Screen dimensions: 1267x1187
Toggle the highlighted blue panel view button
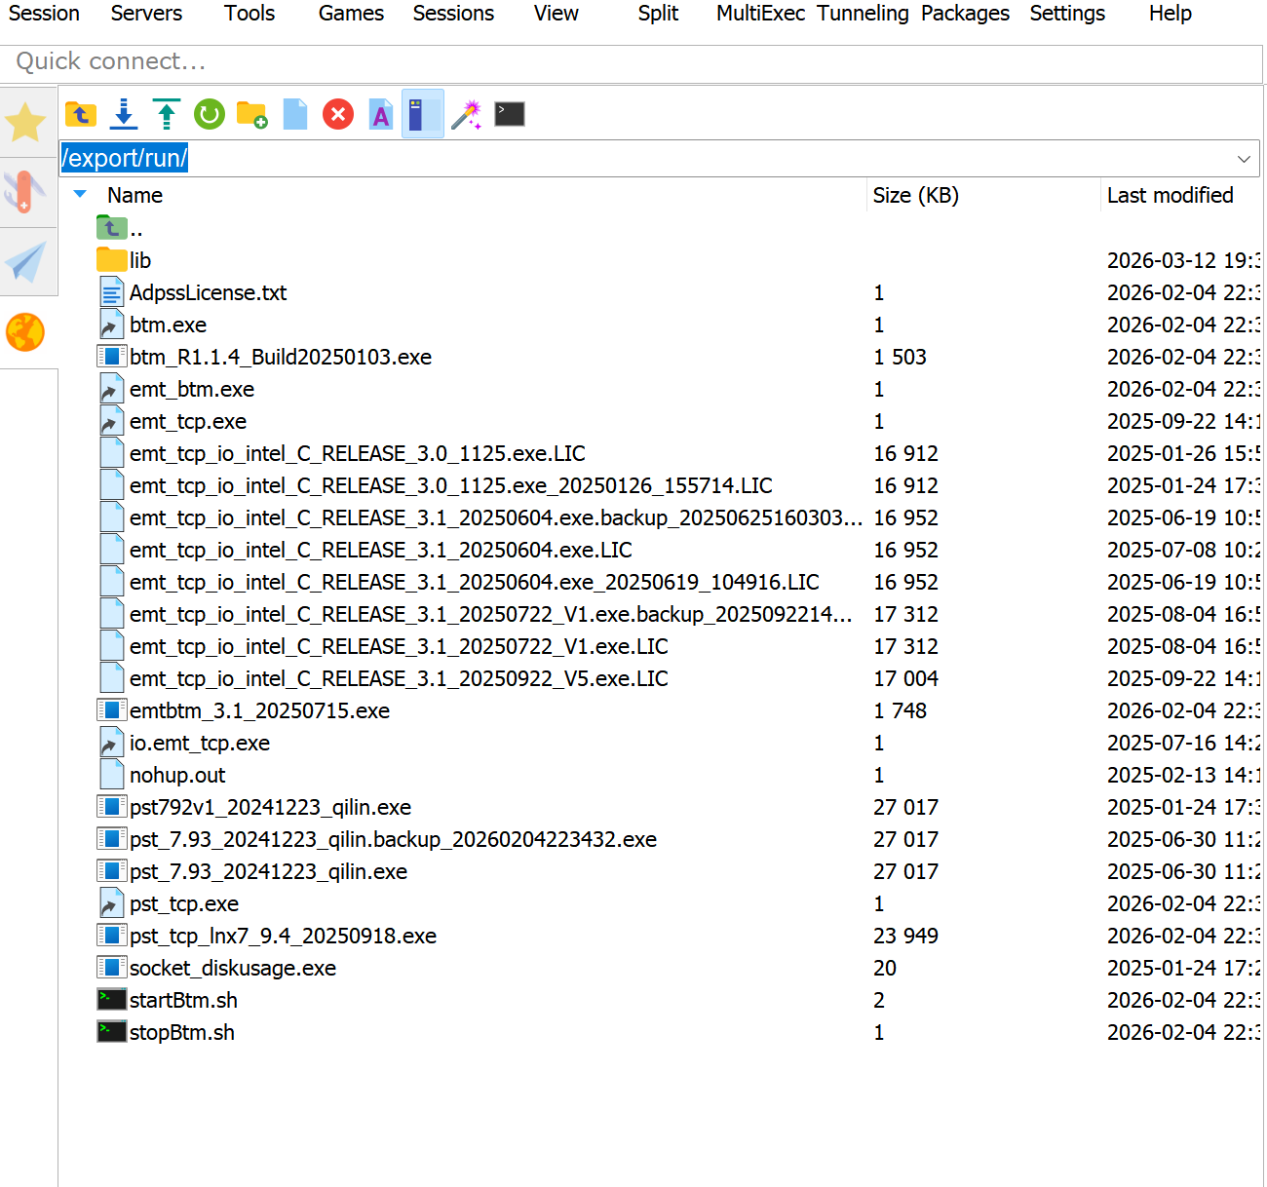coord(423,114)
